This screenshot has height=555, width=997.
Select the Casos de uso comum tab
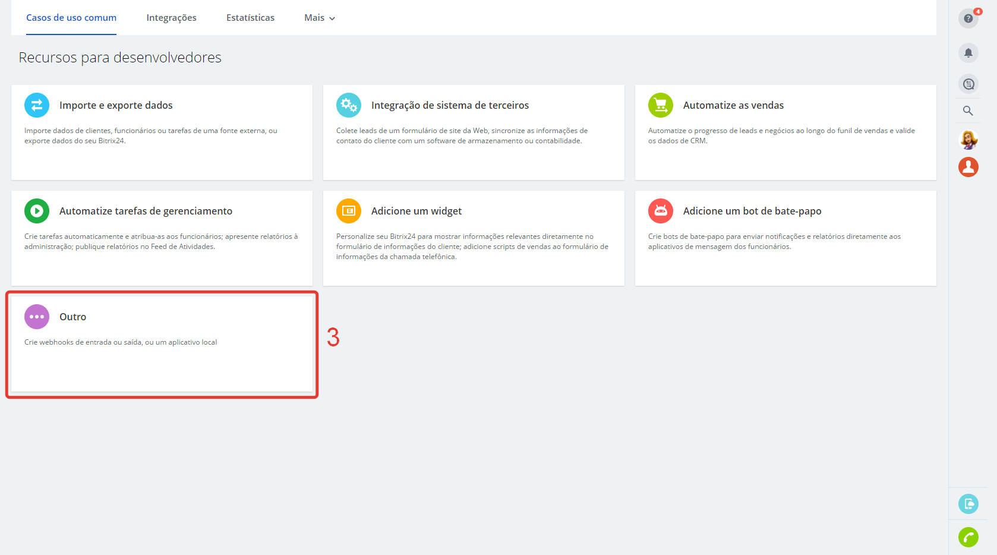71,18
